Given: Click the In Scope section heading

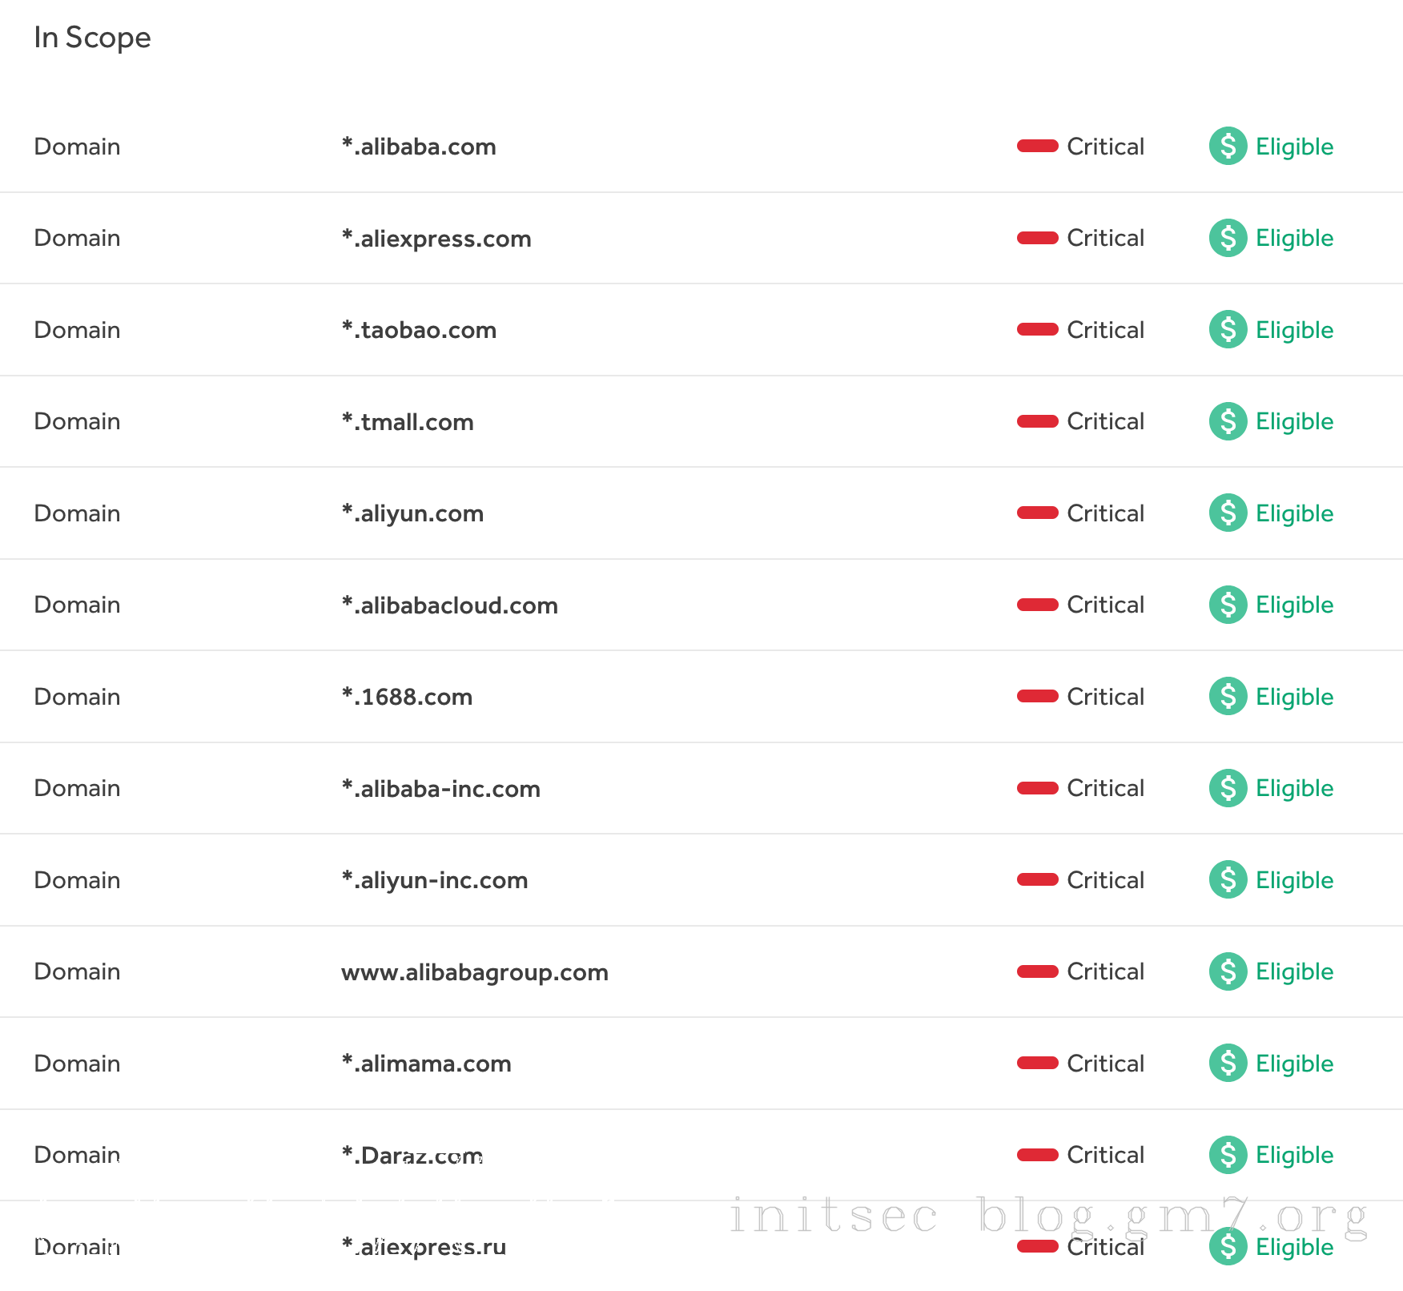Looking at the screenshot, I should tap(92, 38).
